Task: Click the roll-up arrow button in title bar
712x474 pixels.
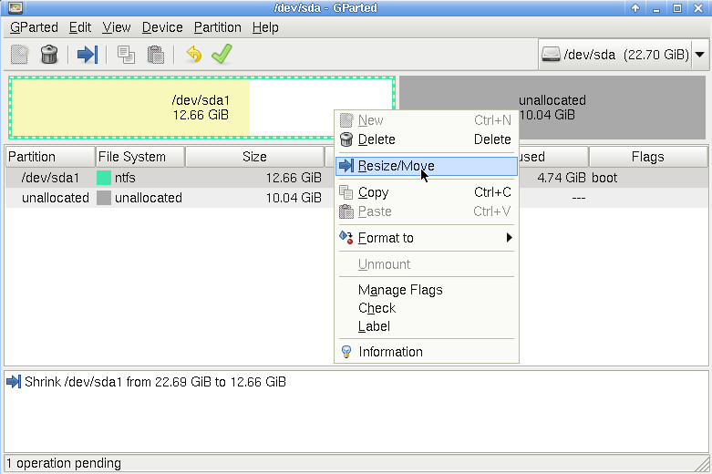Action: click(x=635, y=8)
